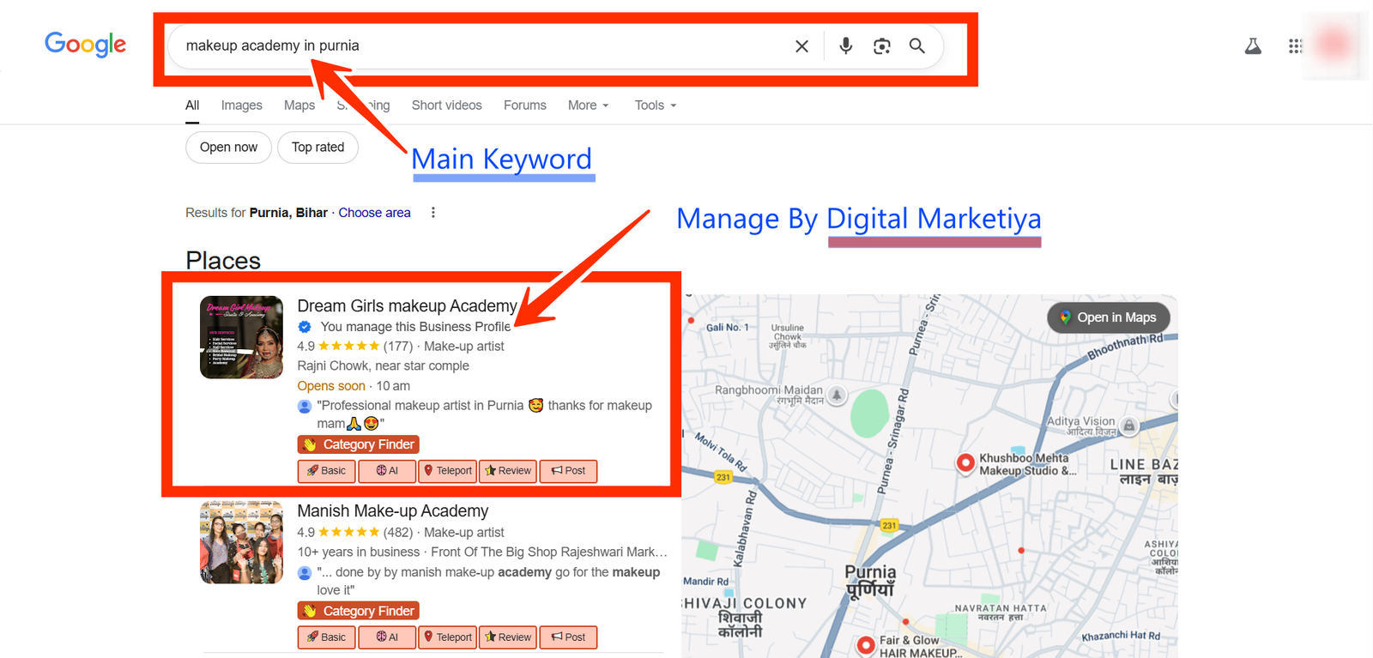Click Teleport button under Manish Make-up Academy
Screen dimensions: 1373x658
coord(448,637)
